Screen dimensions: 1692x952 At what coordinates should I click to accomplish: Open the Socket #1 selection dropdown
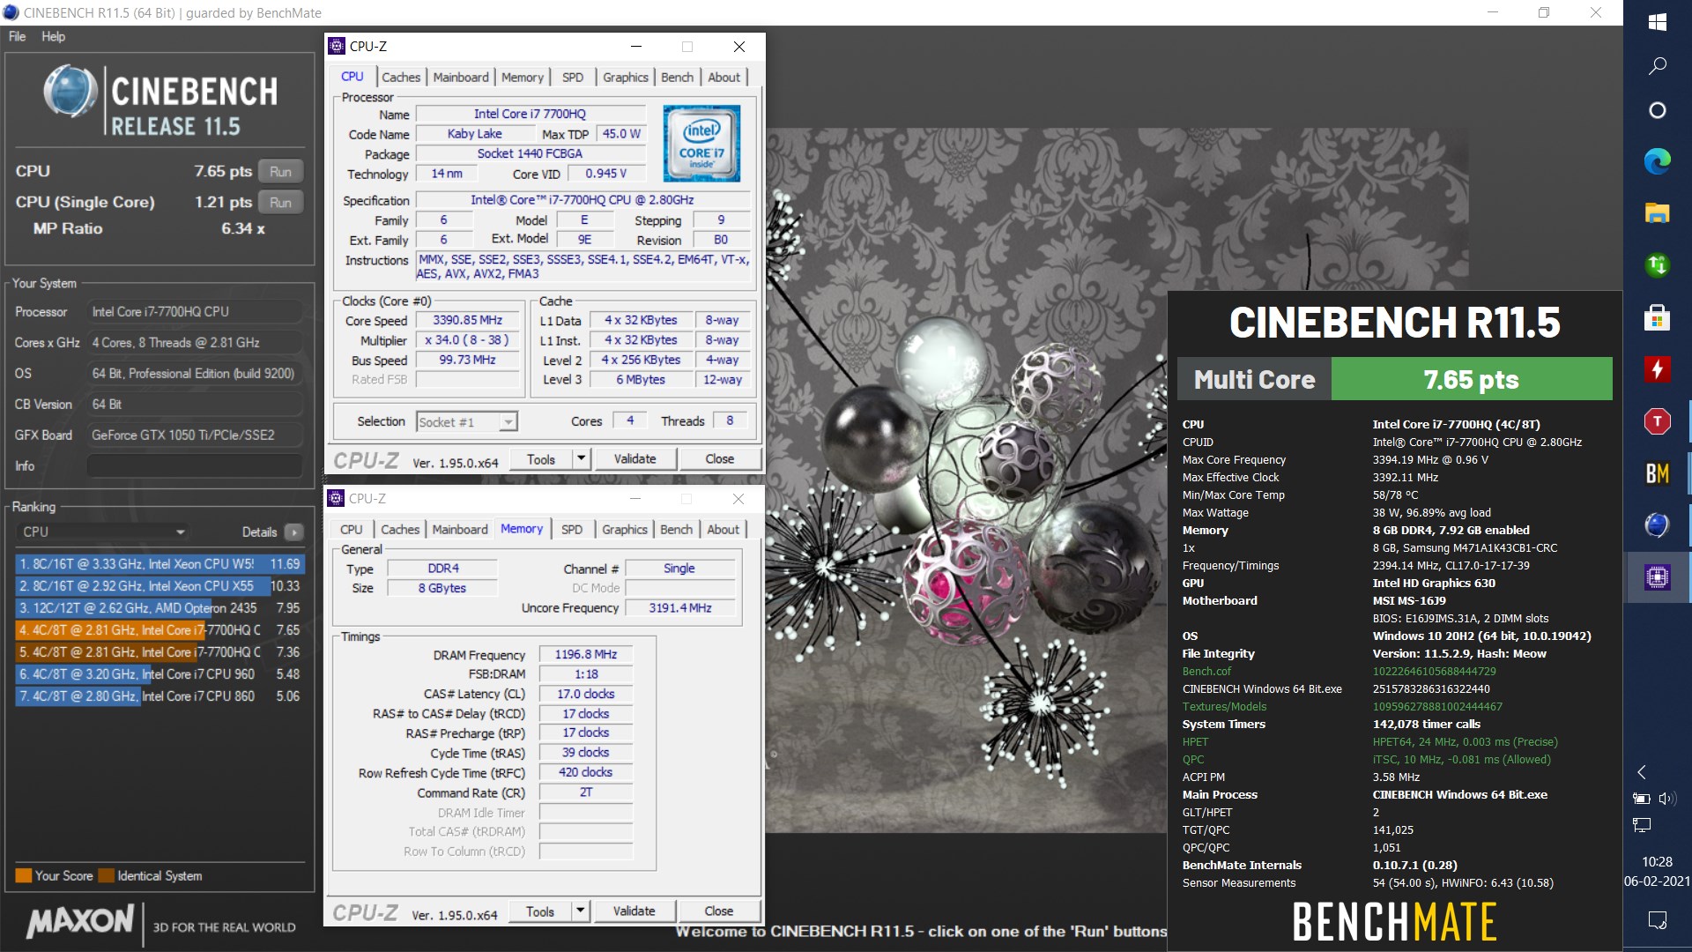point(466,421)
